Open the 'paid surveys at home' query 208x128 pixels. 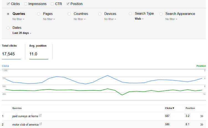[25, 116]
